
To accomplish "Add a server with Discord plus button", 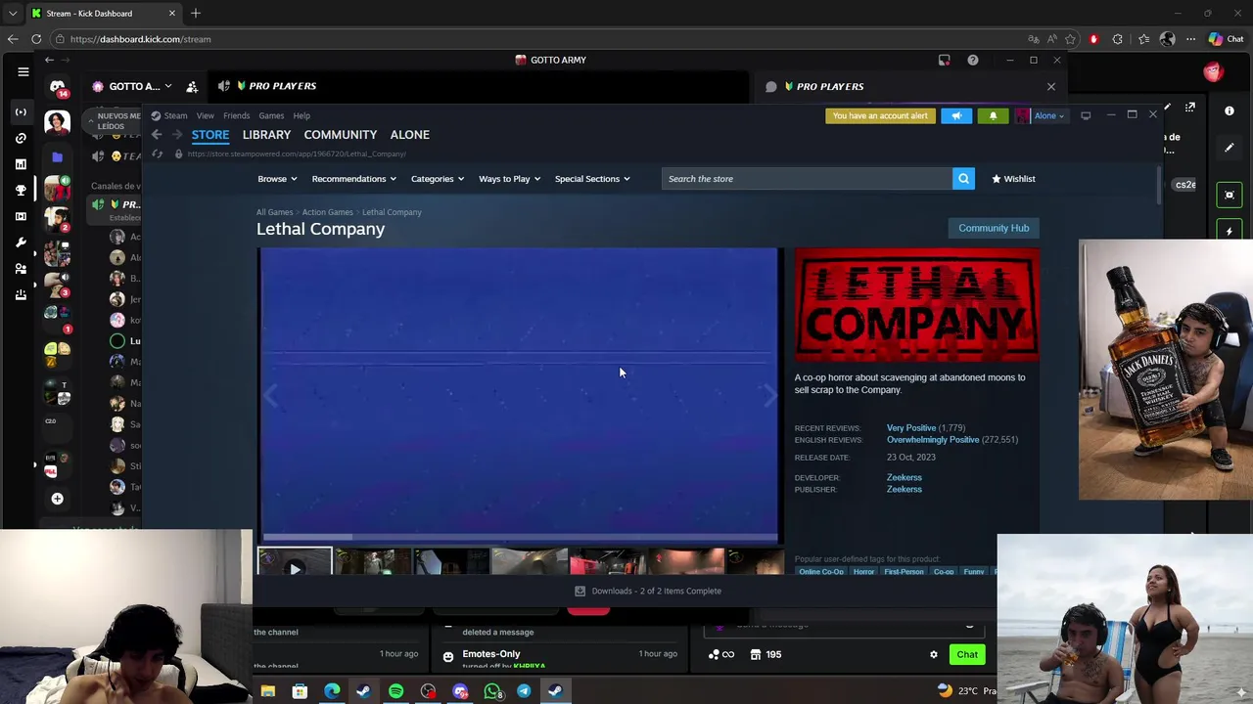I will point(57,499).
